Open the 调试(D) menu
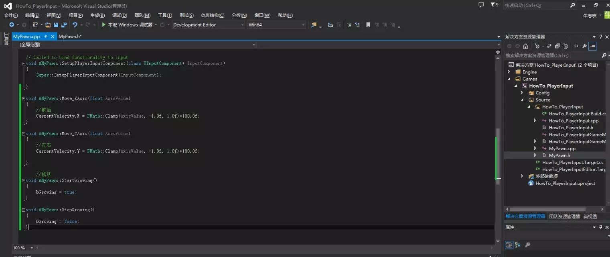Viewport: 610px width, 257px height. pos(120,15)
